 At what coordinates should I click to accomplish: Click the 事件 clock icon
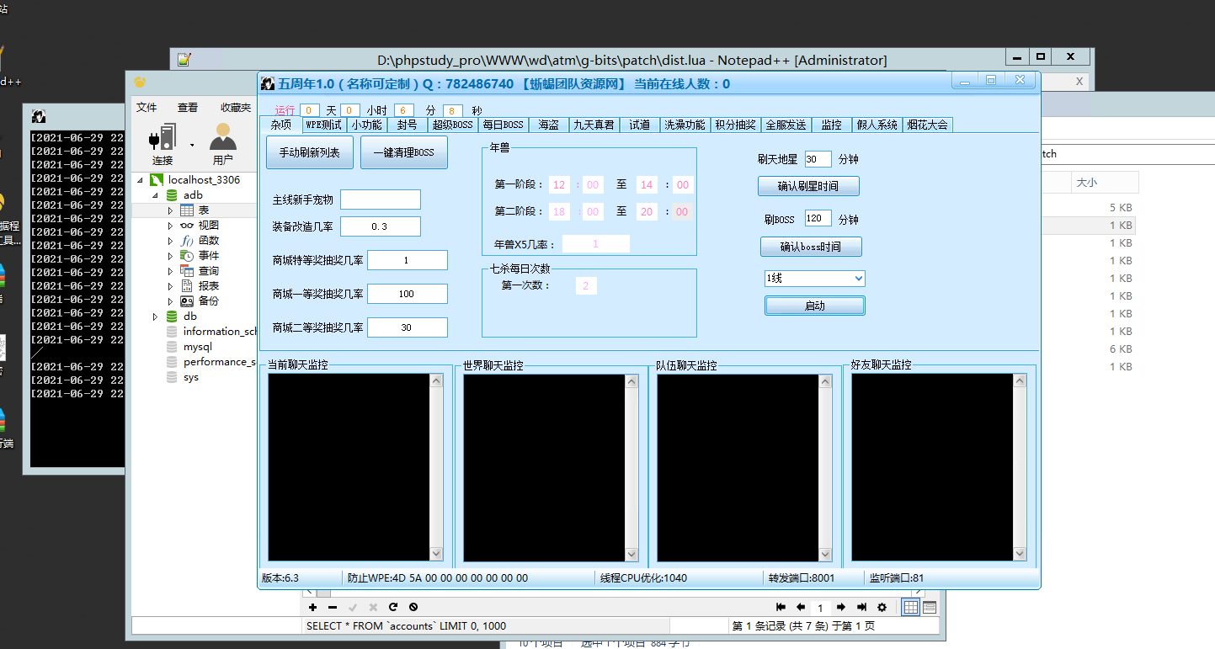[x=187, y=255]
